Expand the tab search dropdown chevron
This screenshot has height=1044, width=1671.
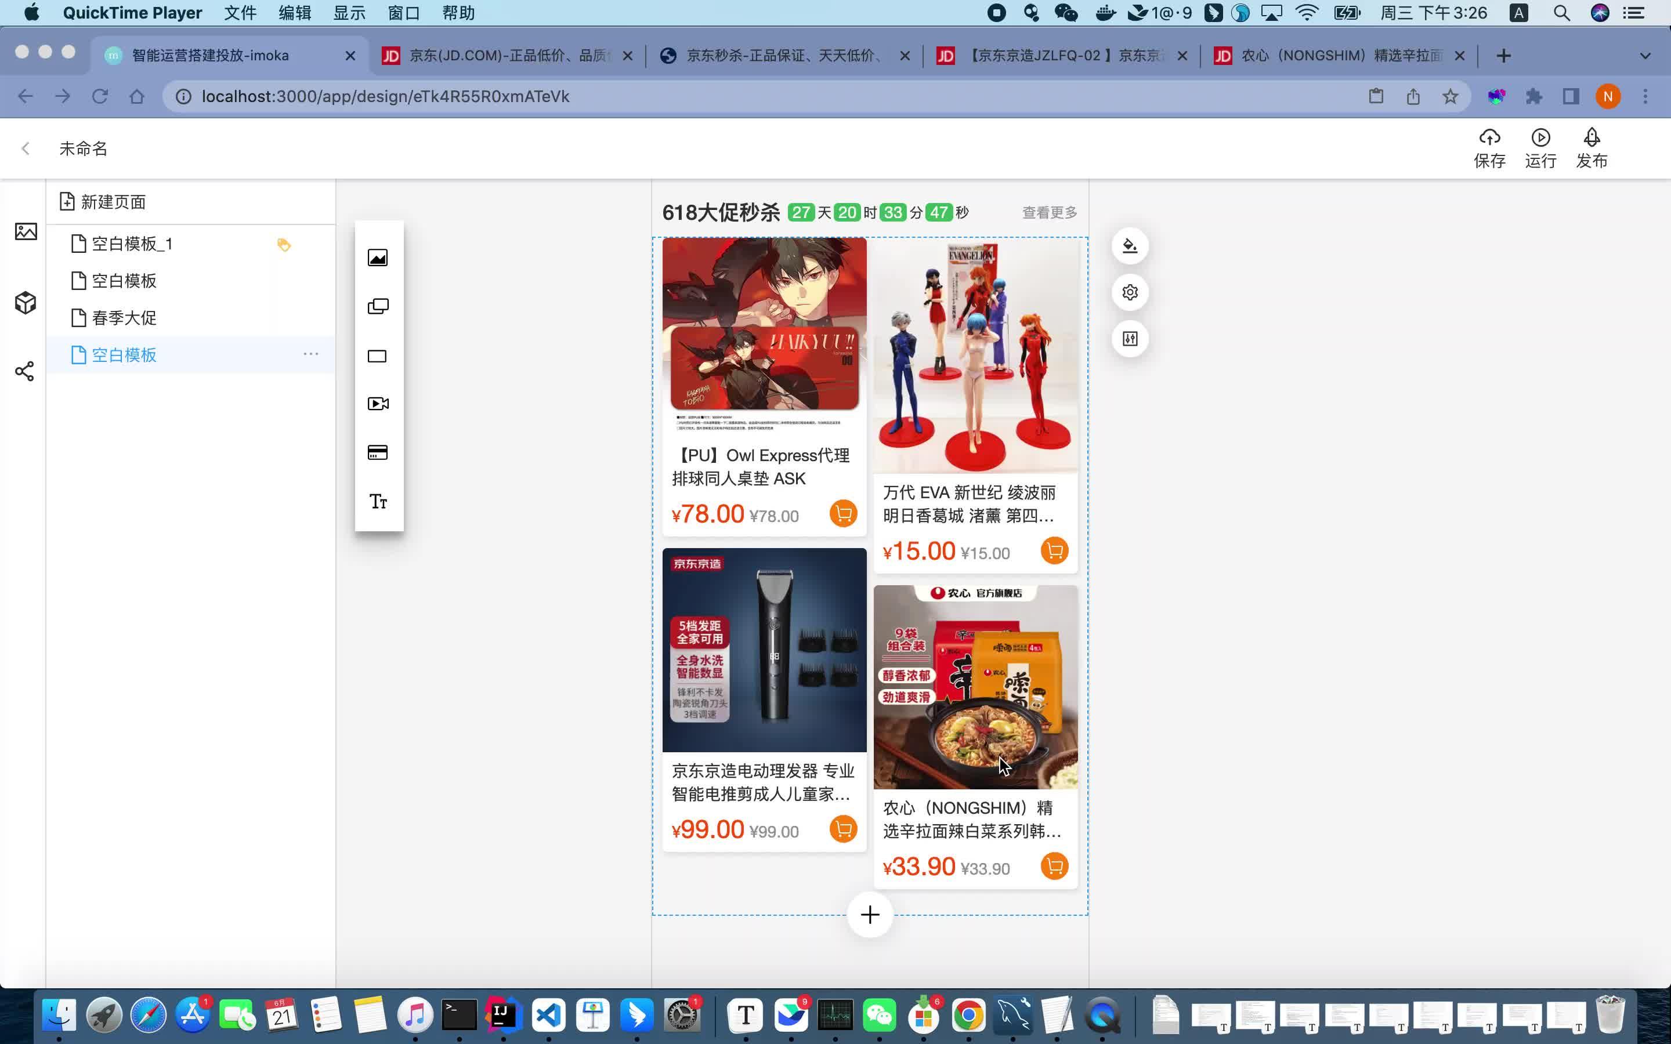[1645, 56]
